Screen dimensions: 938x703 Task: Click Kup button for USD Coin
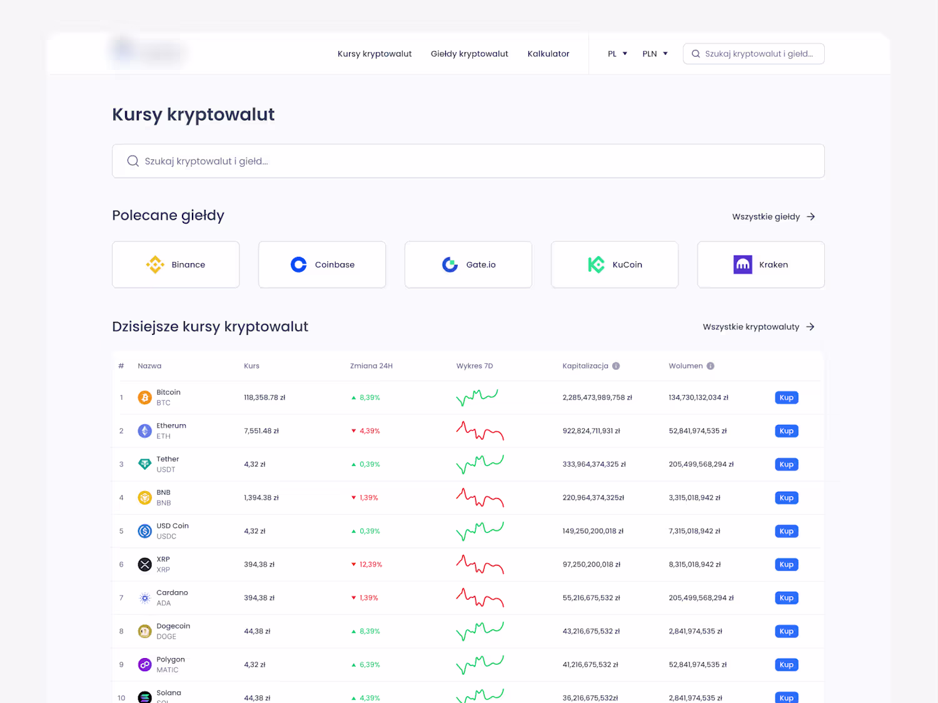point(787,531)
